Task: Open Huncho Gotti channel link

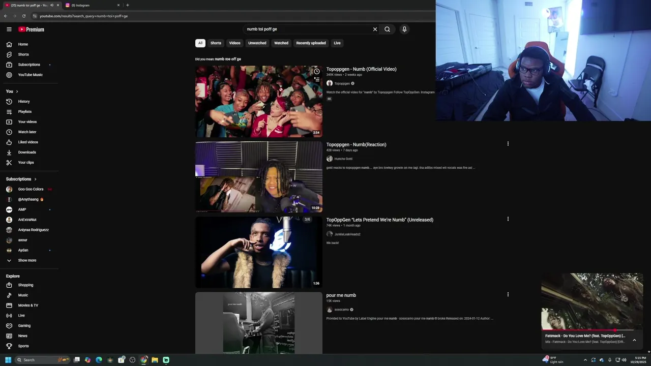Action: [343, 159]
